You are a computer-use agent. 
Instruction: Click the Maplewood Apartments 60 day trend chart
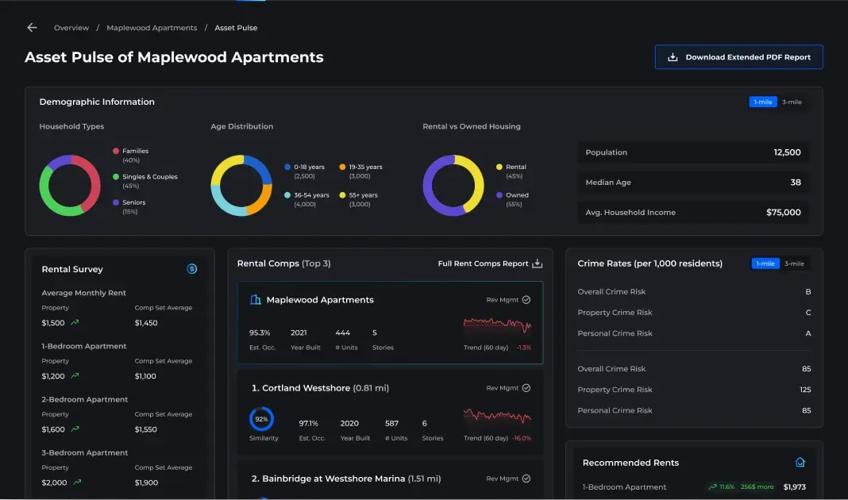tap(497, 325)
